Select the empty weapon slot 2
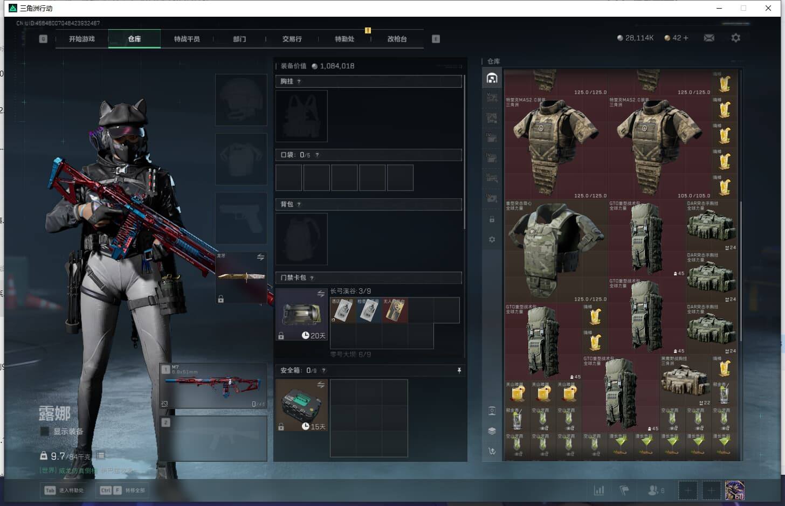785x506 pixels. tap(214, 438)
